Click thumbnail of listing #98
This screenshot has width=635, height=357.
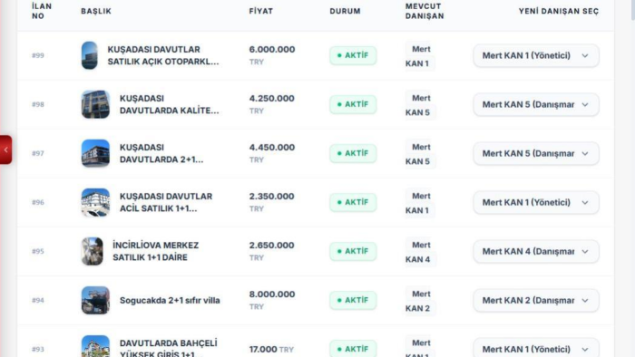pyautogui.click(x=95, y=104)
